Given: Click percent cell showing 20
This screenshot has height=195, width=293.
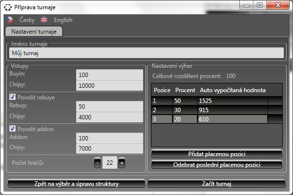Looking at the screenshot, I should 185,119.
